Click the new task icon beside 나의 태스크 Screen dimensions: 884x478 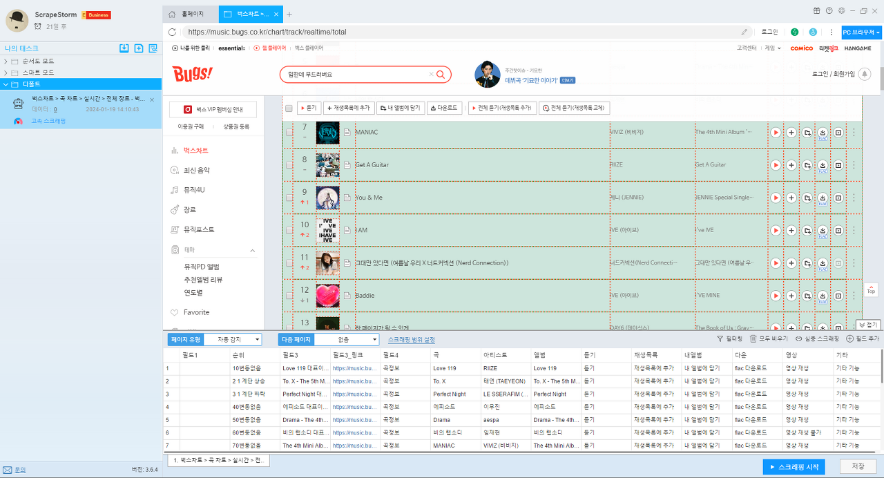pos(139,48)
